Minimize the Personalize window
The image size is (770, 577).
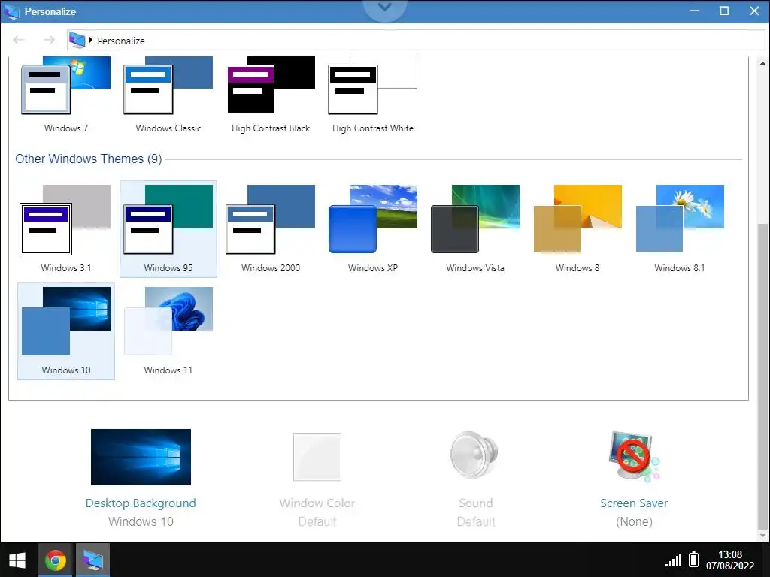tap(694, 11)
